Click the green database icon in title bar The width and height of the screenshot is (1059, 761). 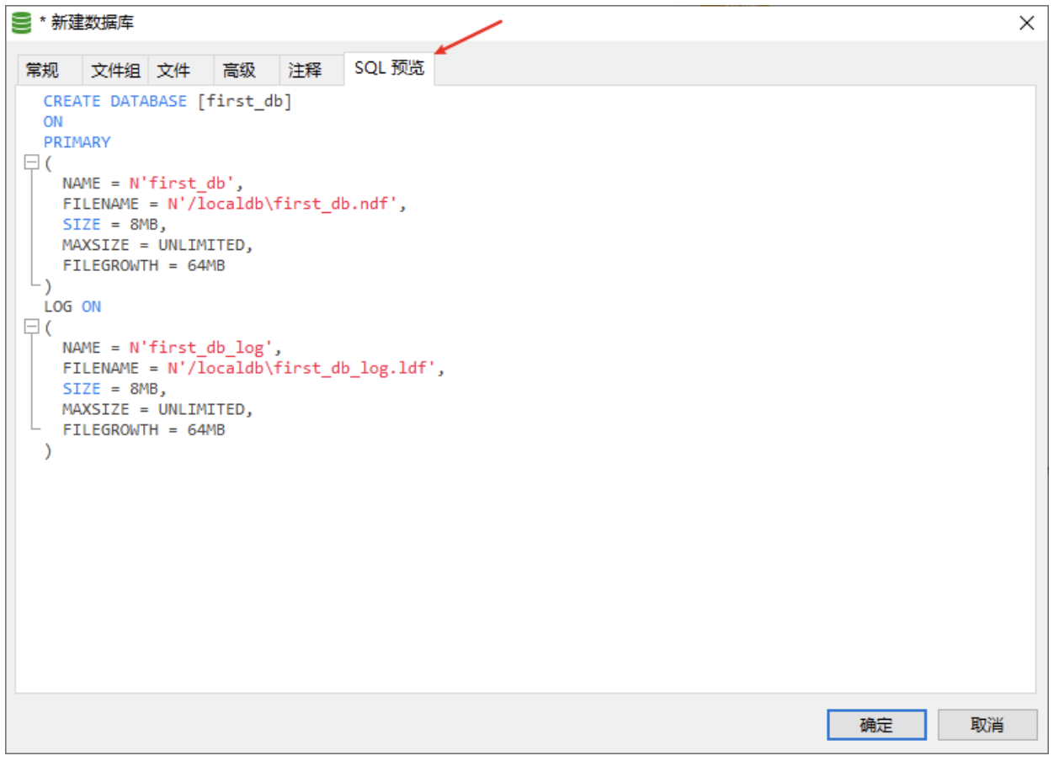22,24
